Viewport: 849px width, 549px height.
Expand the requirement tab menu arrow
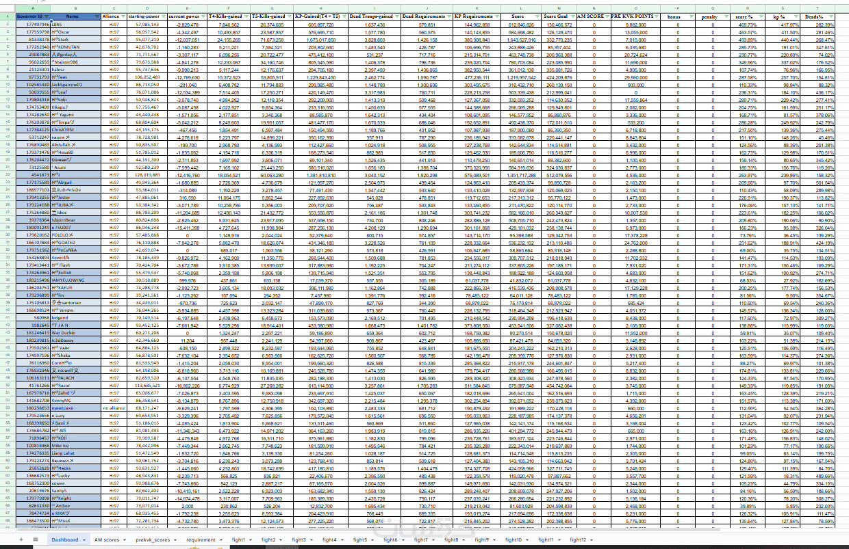221,540
